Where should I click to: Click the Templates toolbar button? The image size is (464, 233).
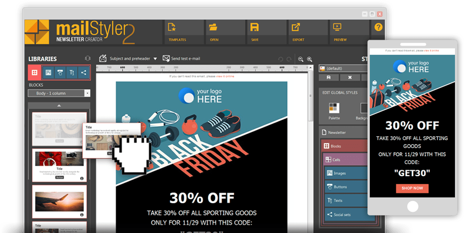point(184,32)
